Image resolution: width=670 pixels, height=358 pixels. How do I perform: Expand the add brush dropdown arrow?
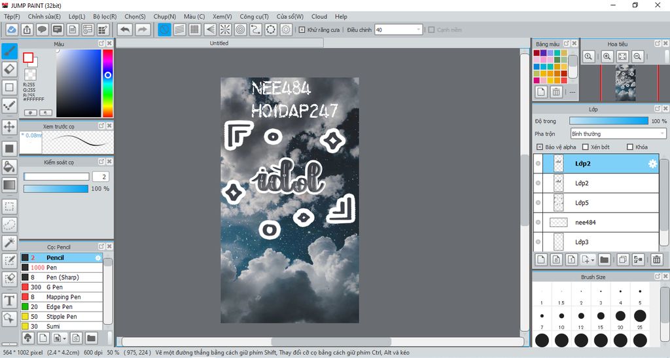(x=64, y=338)
